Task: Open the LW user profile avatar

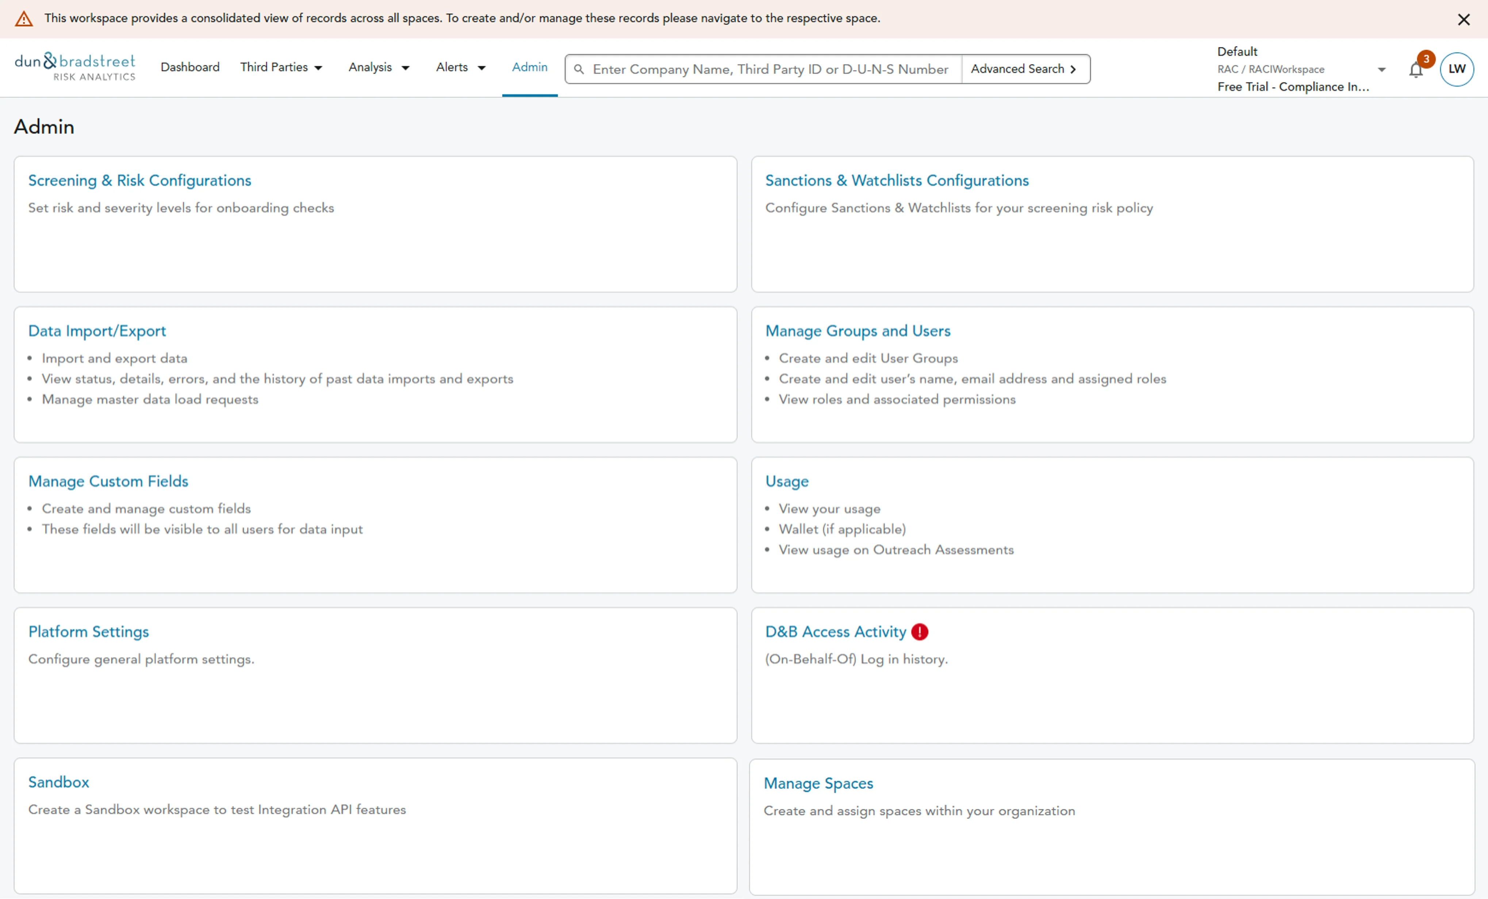Action: coord(1456,69)
